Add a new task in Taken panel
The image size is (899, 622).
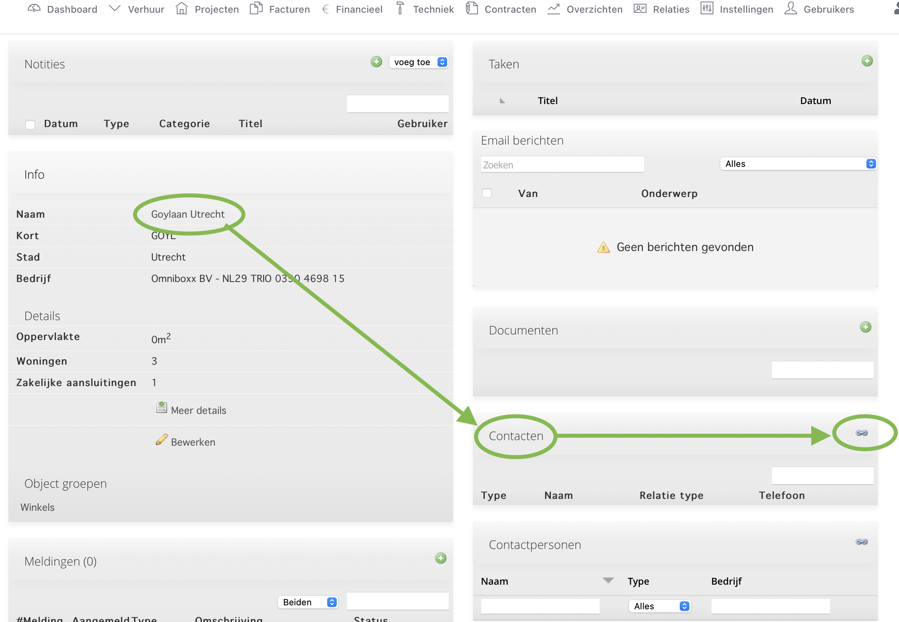(867, 61)
